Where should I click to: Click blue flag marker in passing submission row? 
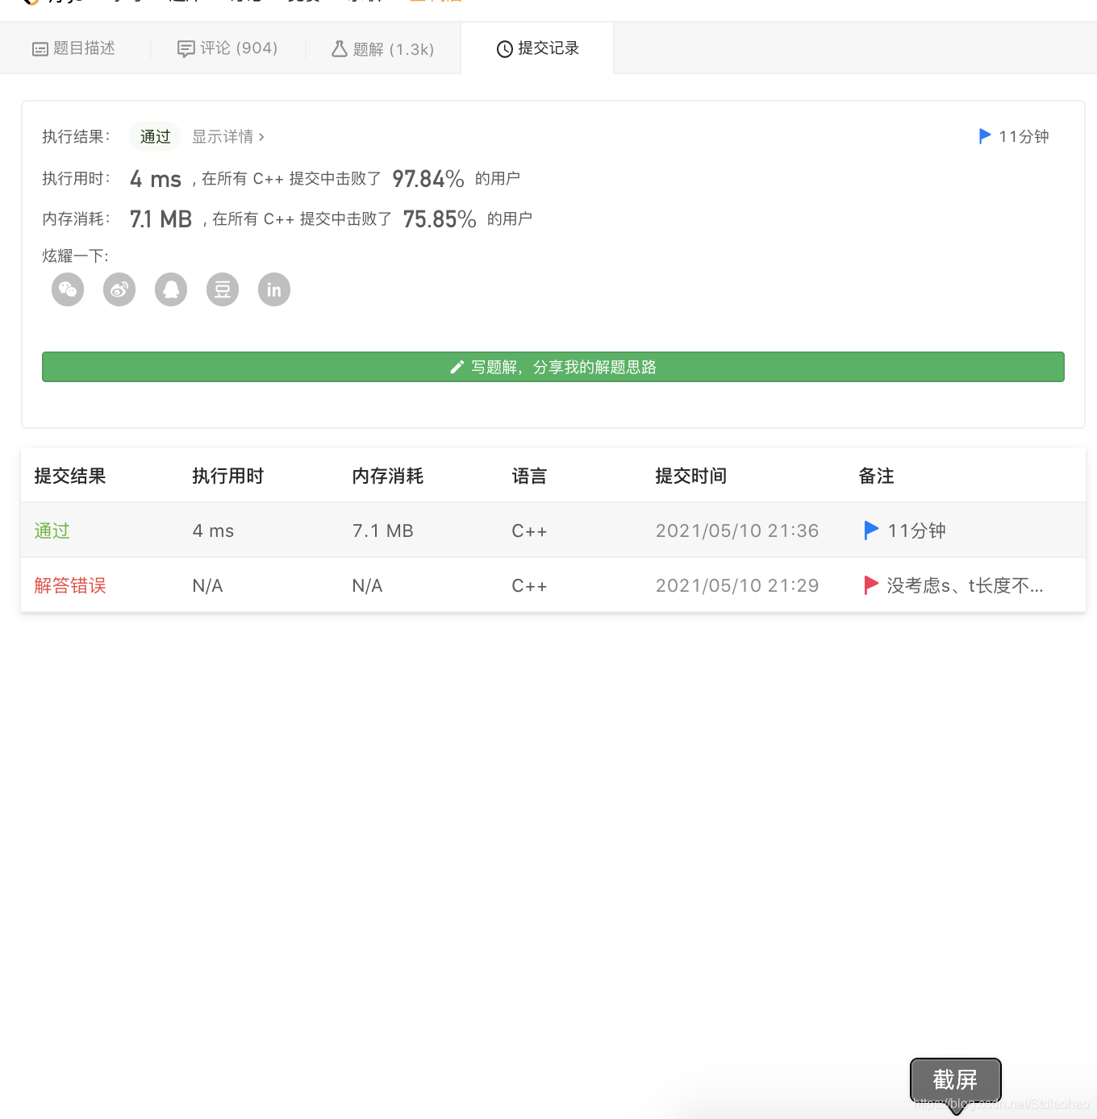coord(870,530)
